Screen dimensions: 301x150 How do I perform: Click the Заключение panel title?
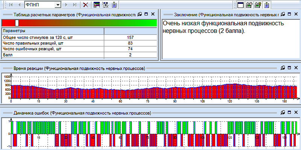[x=227, y=14]
